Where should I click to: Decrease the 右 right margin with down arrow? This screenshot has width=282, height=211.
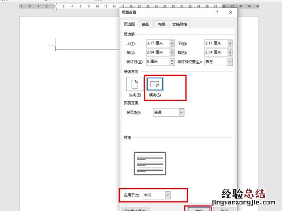[230, 54]
